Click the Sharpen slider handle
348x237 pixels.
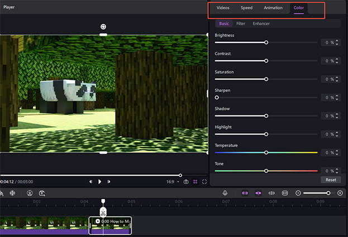[217, 98]
